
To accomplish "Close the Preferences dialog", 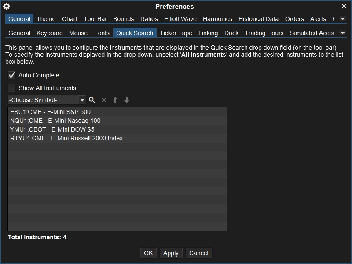I will tap(344, 6).
